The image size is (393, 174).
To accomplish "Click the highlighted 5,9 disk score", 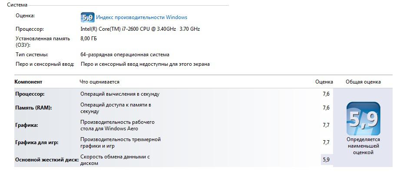I will click(x=326, y=160).
